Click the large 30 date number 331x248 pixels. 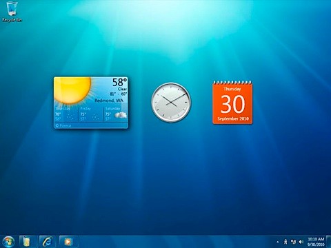point(233,105)
